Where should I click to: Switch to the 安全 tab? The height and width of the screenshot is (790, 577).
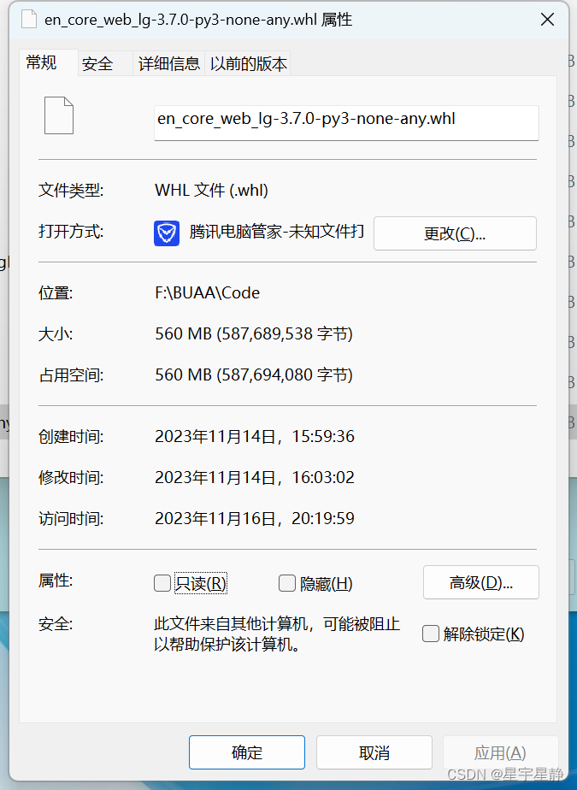[96, 63]
